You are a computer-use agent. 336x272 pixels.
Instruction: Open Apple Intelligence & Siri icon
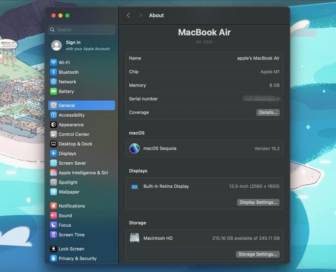click(53, 173)
